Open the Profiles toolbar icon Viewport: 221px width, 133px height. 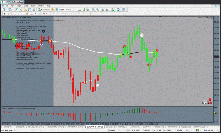coord(10,10)
